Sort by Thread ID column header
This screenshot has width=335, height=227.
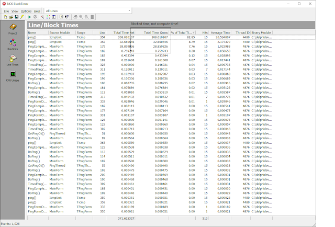point(241,32)
